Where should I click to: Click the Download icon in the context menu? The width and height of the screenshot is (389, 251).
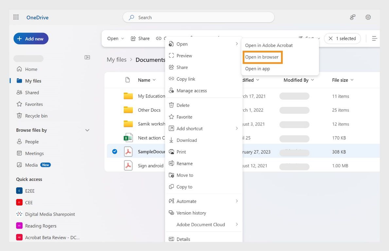point(171,140)
